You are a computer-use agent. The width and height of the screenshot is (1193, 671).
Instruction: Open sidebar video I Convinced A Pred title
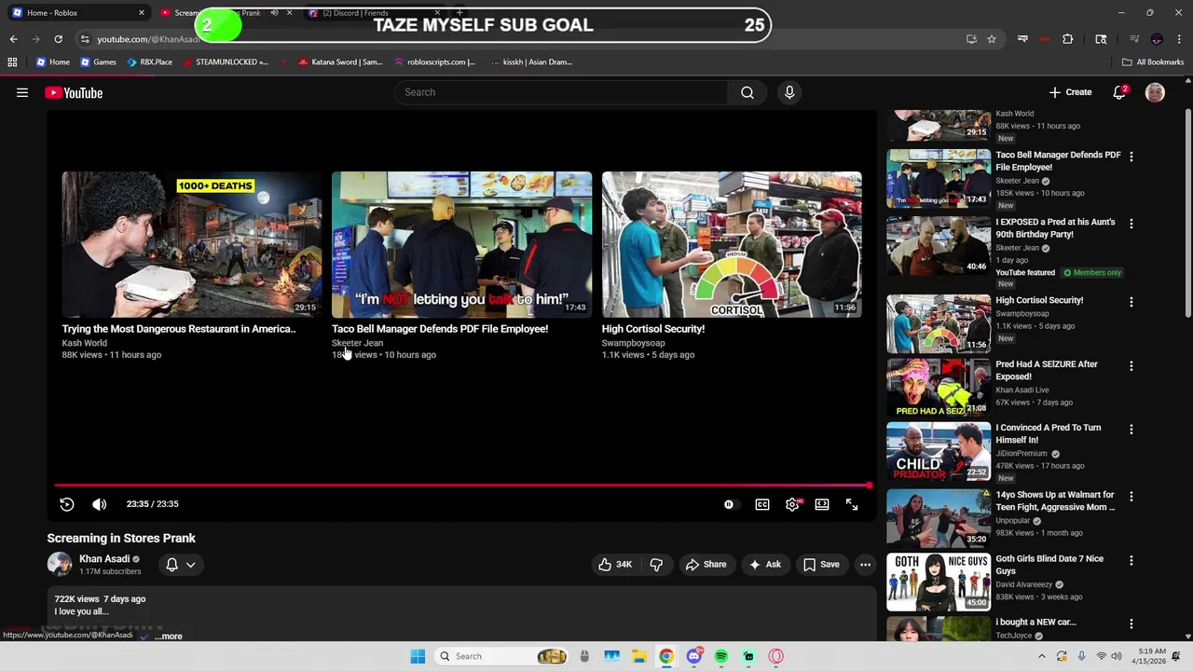point(1048,433)
